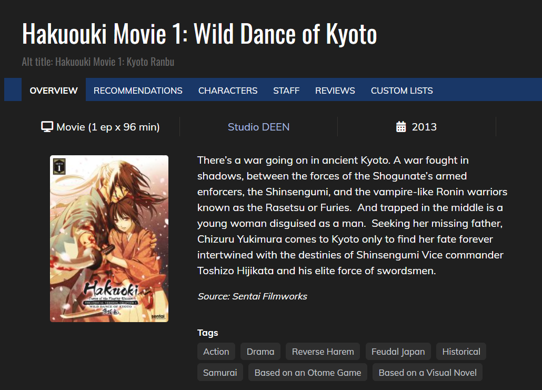Select the Historical tag
Viewport: 542px width, 390px height.
click(x=461, y=352)
